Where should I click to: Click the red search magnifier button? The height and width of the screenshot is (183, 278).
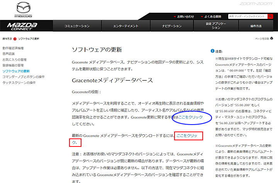tap(270, 17)
